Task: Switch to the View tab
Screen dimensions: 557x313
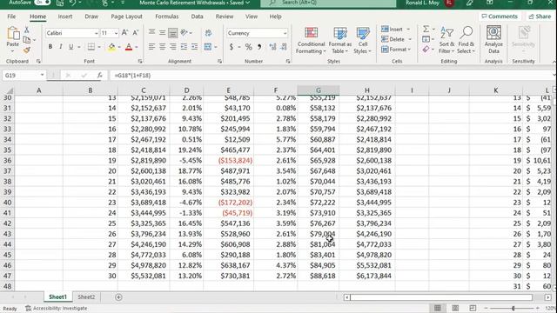Action: (x=252, y=17)
